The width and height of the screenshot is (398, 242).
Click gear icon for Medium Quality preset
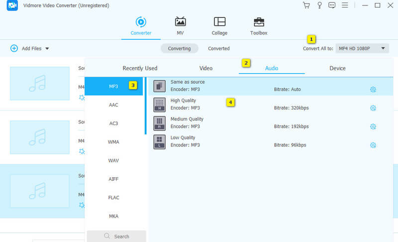[373, 126]
